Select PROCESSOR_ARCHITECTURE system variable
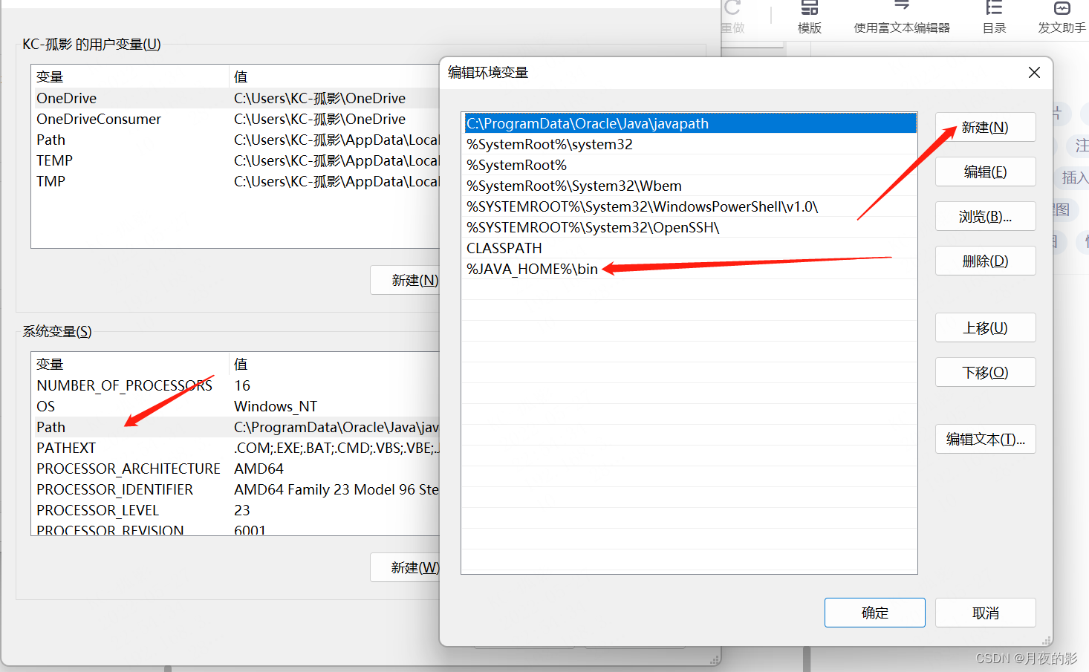The width and height of the screenshot is (1089, 672). tap(236, 469)
